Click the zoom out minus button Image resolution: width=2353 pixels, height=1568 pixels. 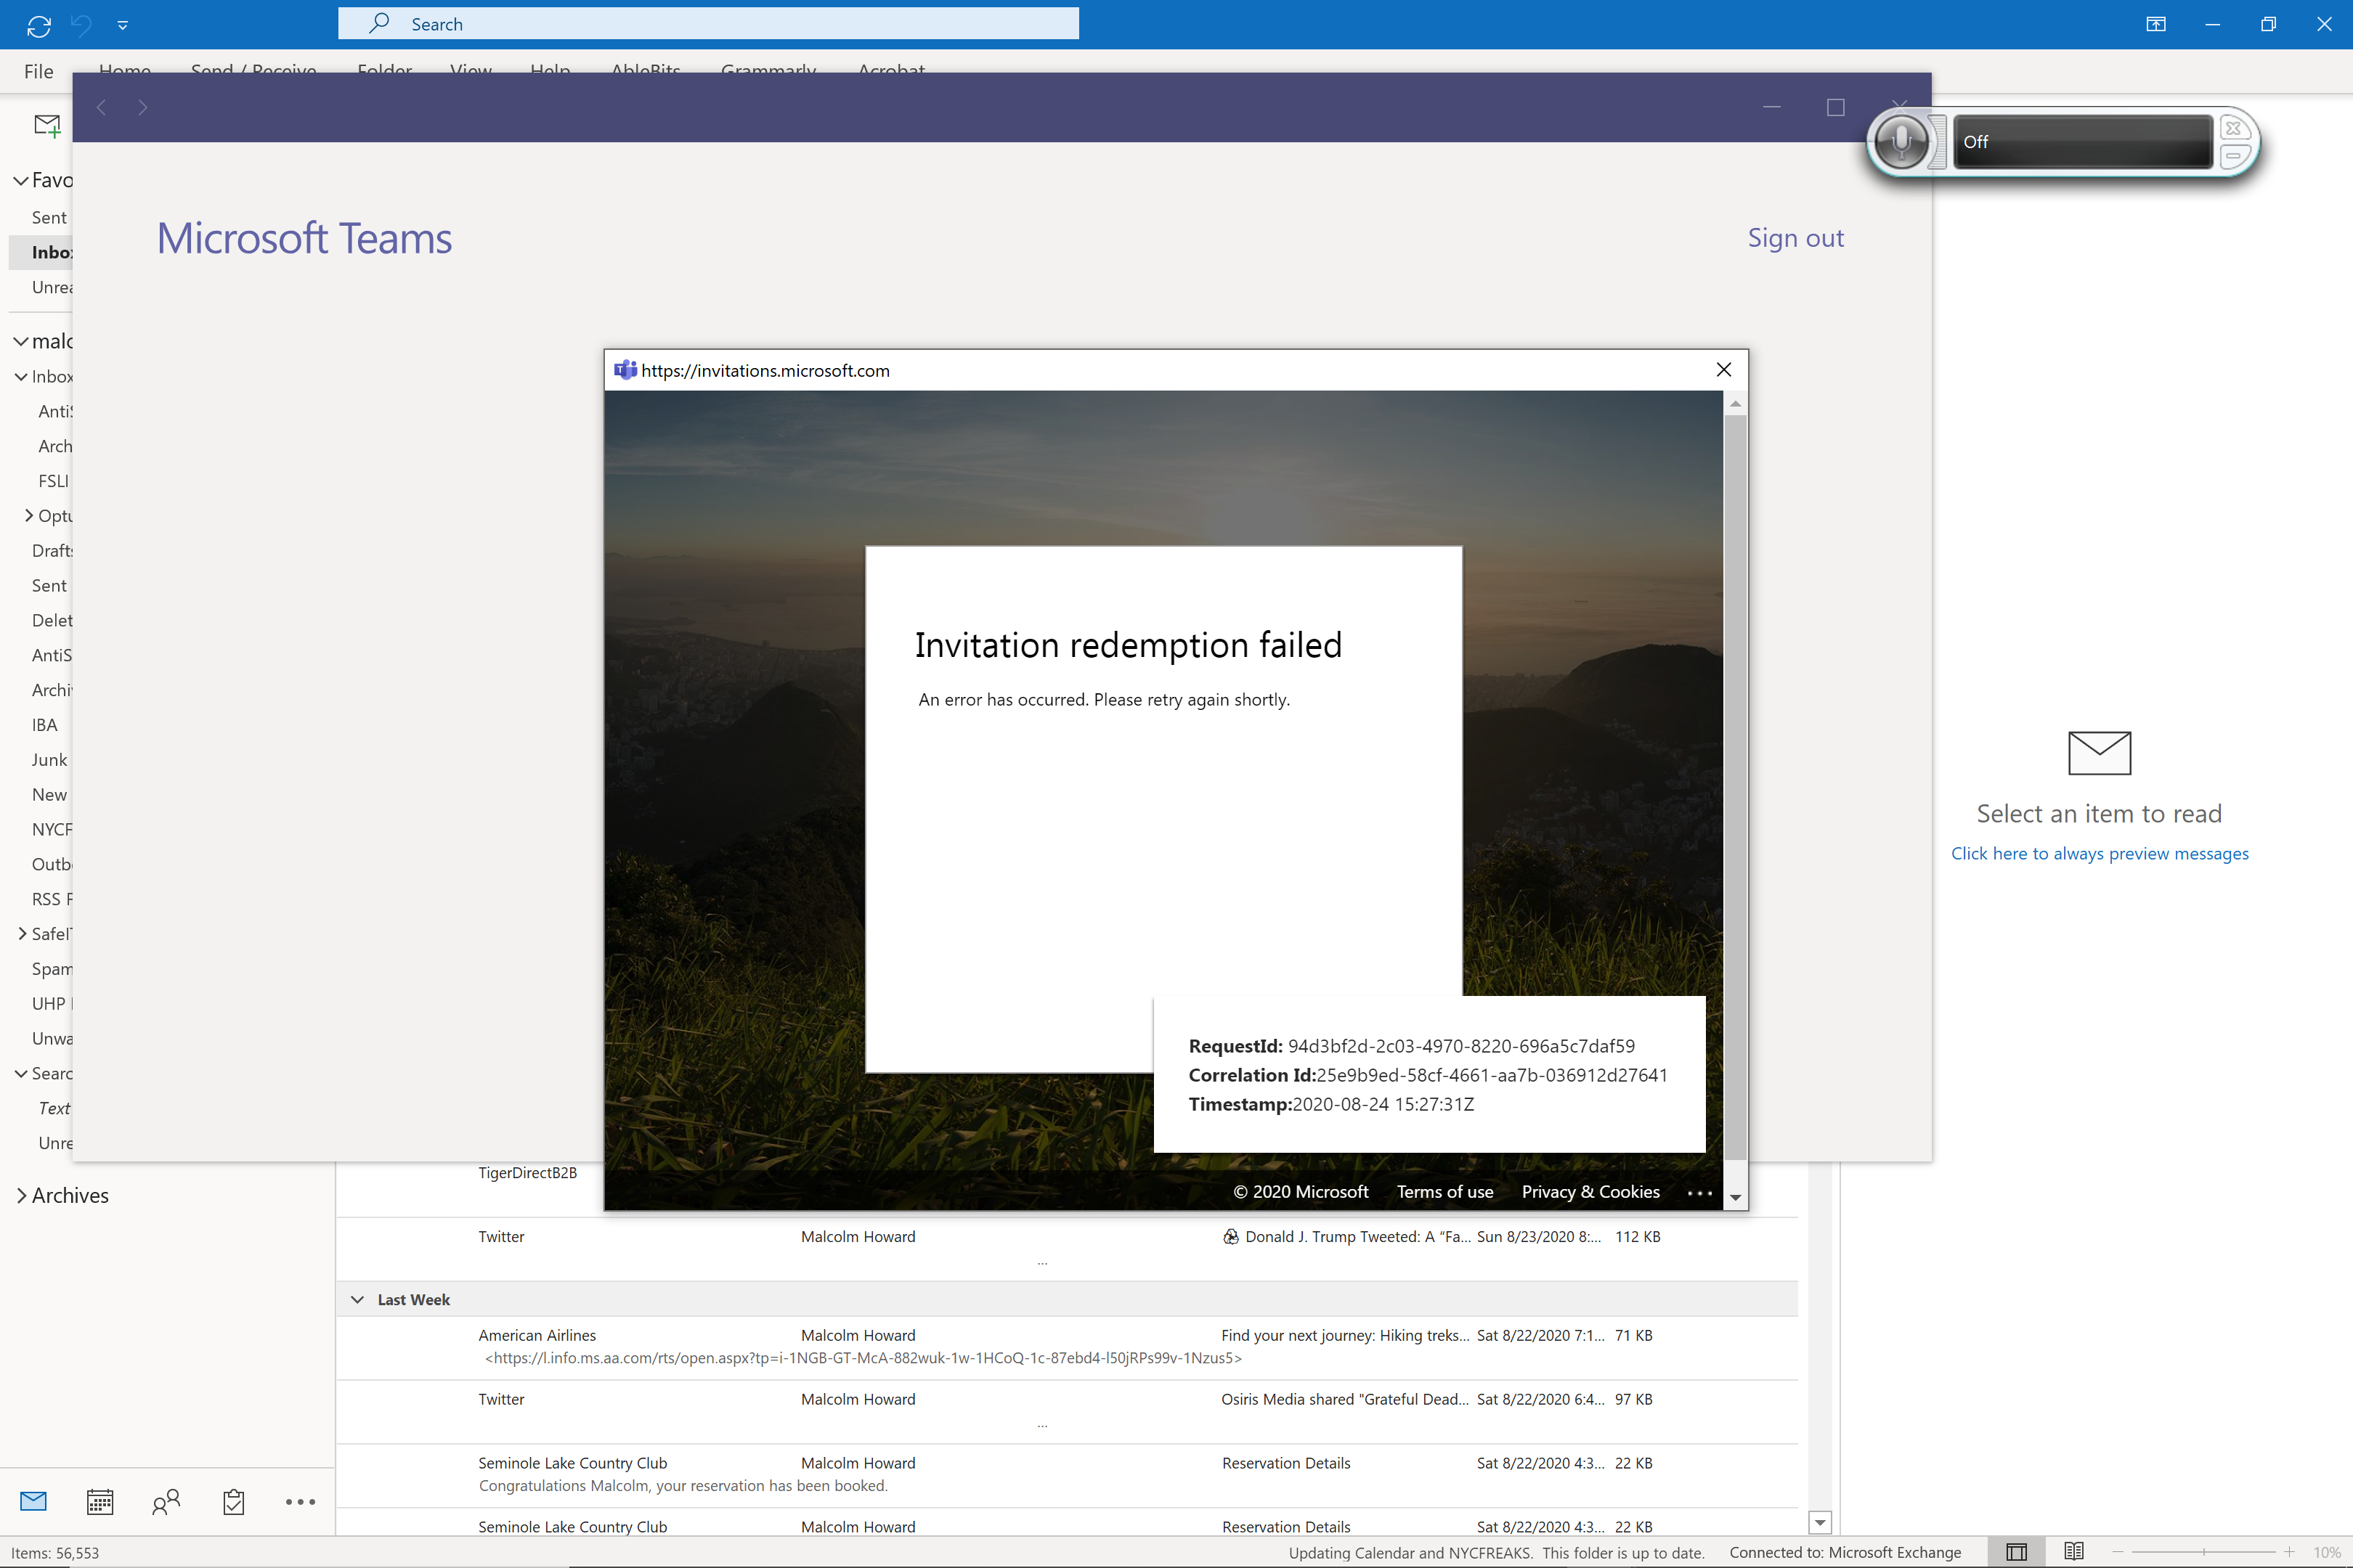click(x=2118, y=1552)
